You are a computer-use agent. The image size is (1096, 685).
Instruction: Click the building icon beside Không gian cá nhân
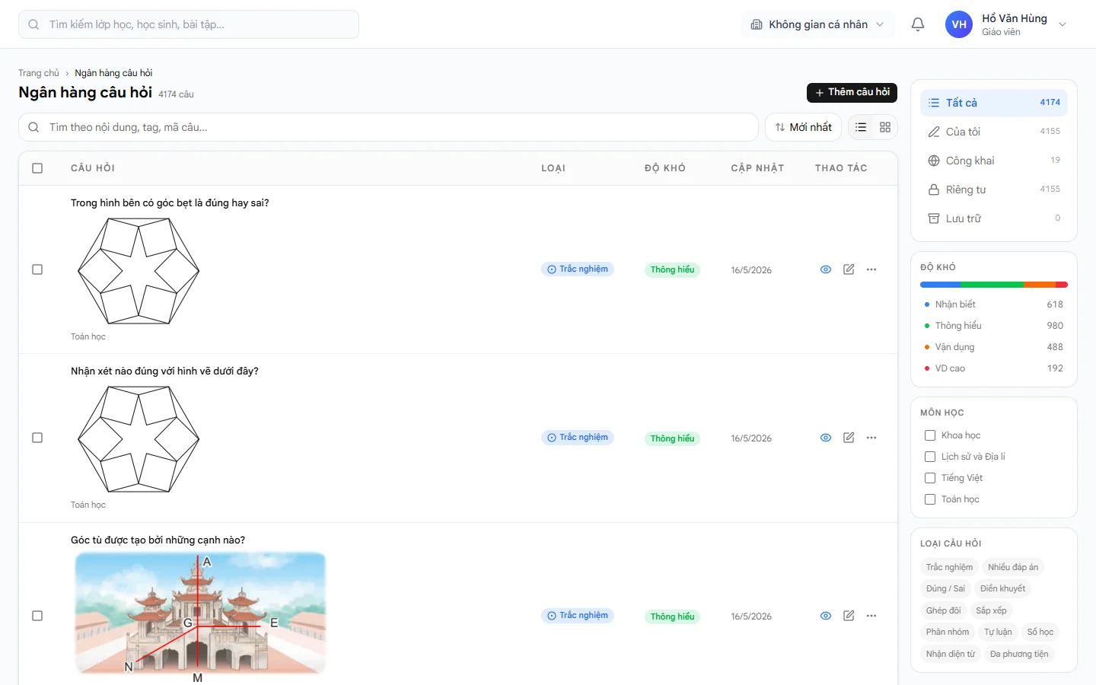(757, 24)
